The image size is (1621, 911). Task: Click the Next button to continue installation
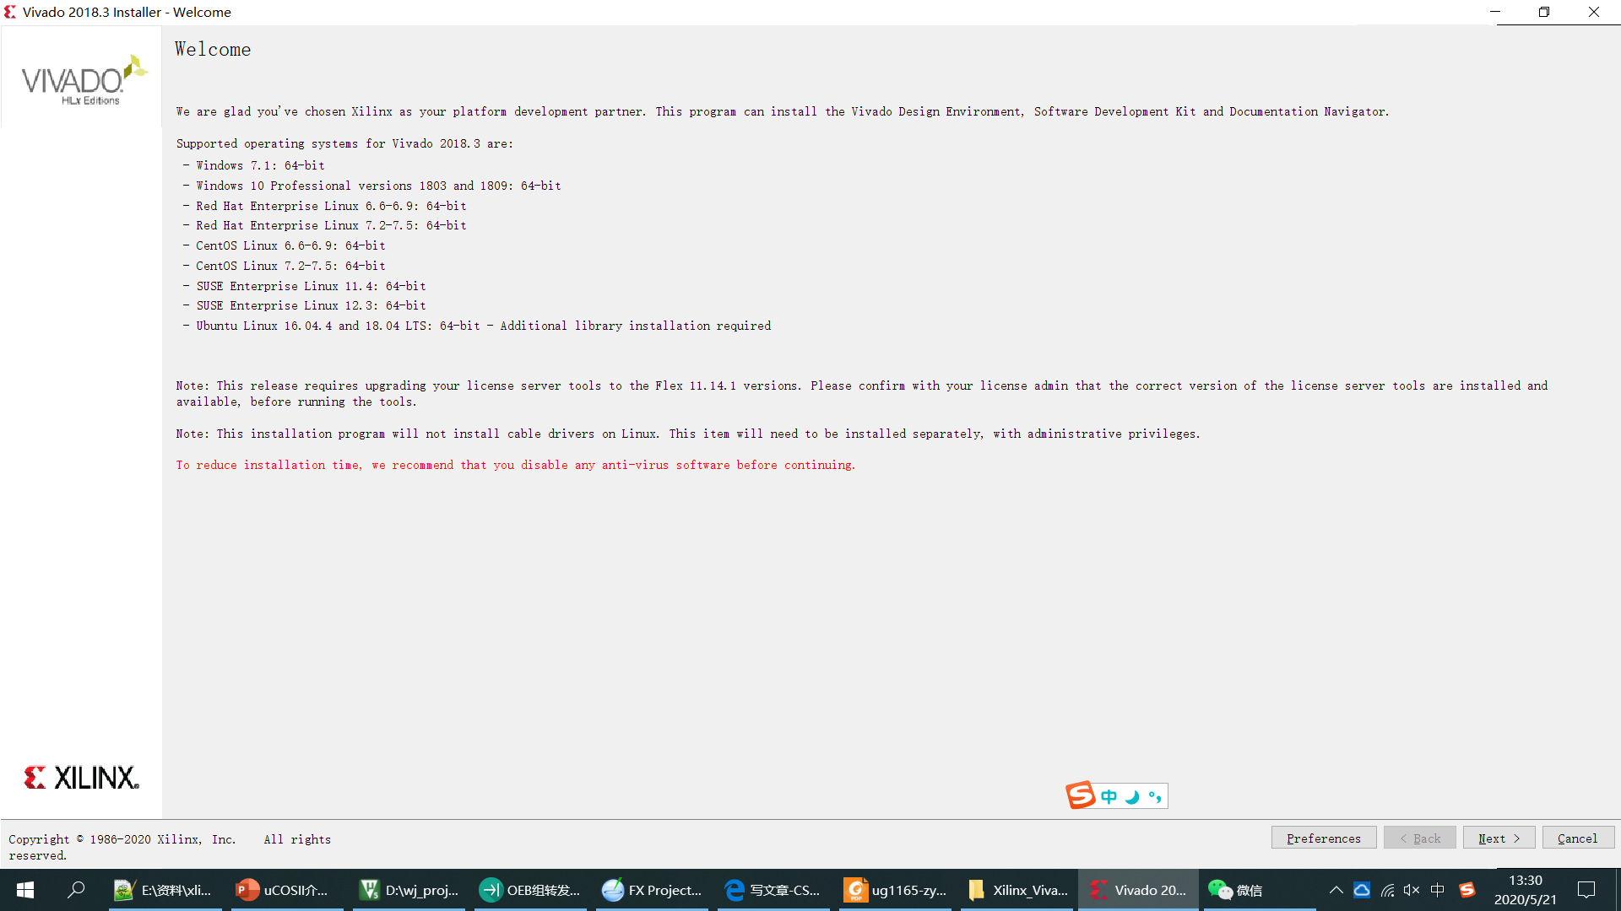[x=1499, y=838]
